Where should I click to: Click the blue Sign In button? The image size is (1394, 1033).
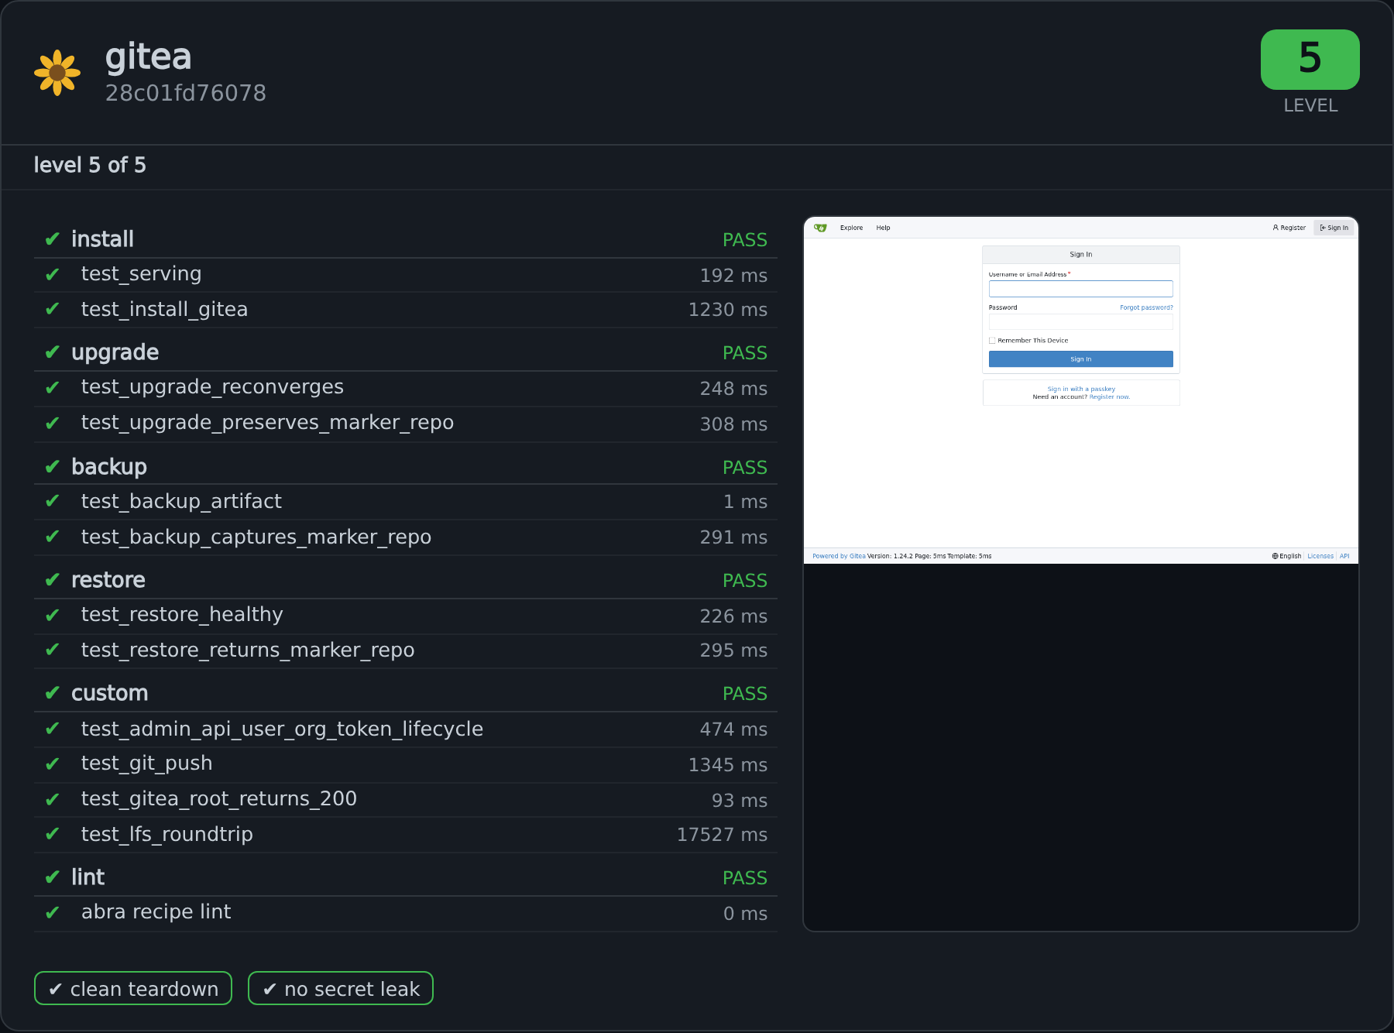click(1081, 359)
